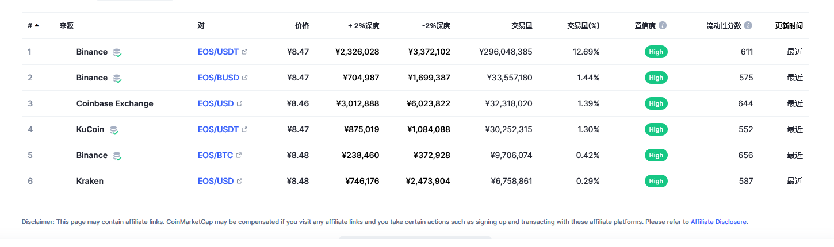Click the info icon next to 流动性分数
Viewport: 834px width, 247px height.
tap(748, 26)
